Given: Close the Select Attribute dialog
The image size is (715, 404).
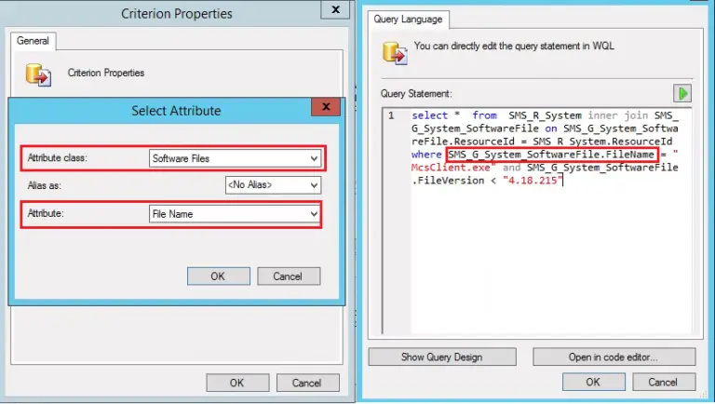Looking at the screenshot, I should pyautogui.click(x=325, y=110).
